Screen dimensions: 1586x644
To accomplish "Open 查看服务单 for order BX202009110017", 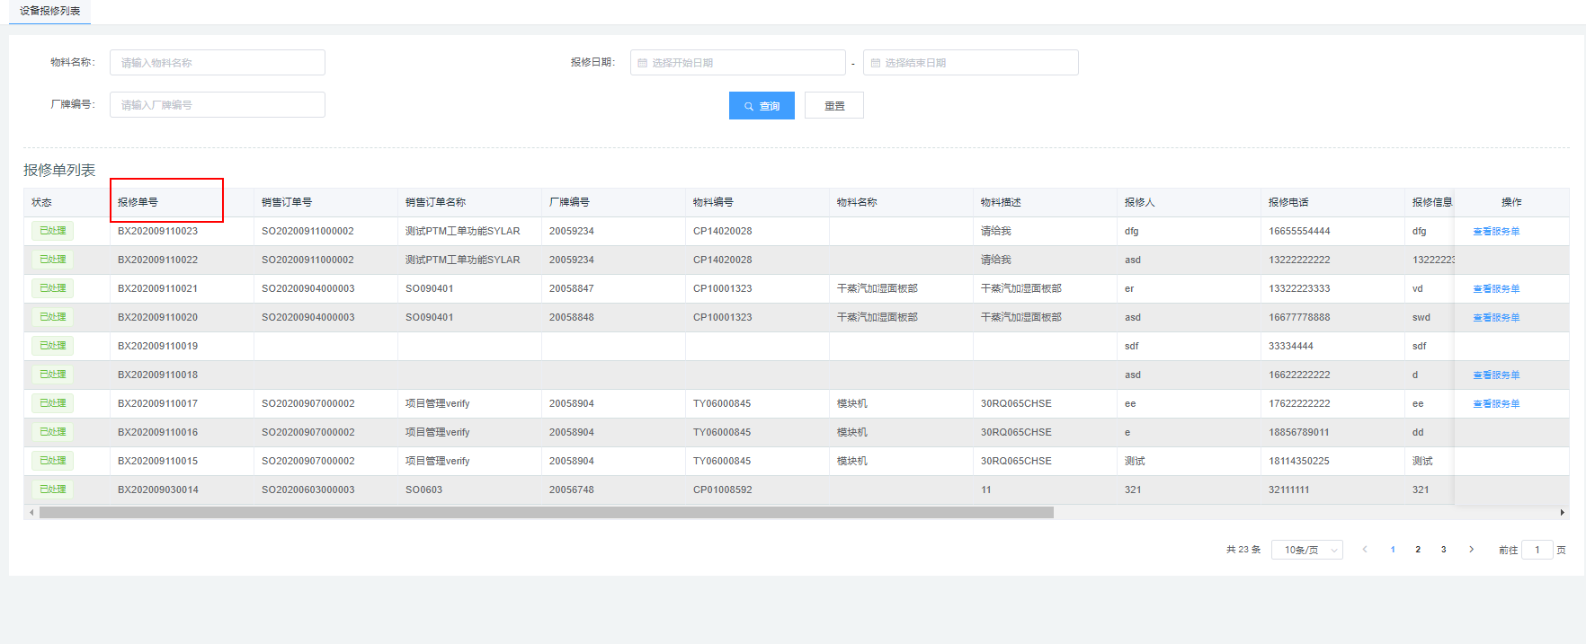I will (1496, 404).
